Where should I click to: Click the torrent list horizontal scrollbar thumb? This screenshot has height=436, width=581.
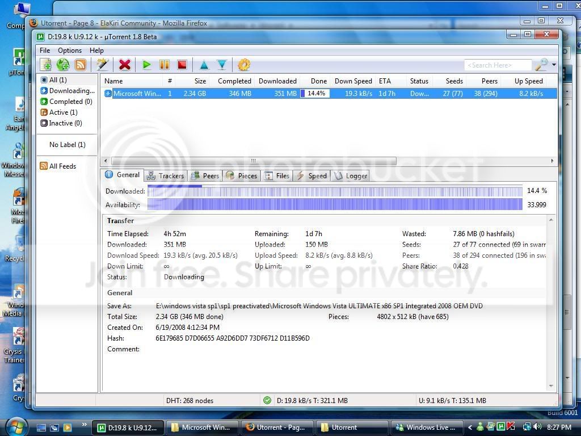click(254, 161)
